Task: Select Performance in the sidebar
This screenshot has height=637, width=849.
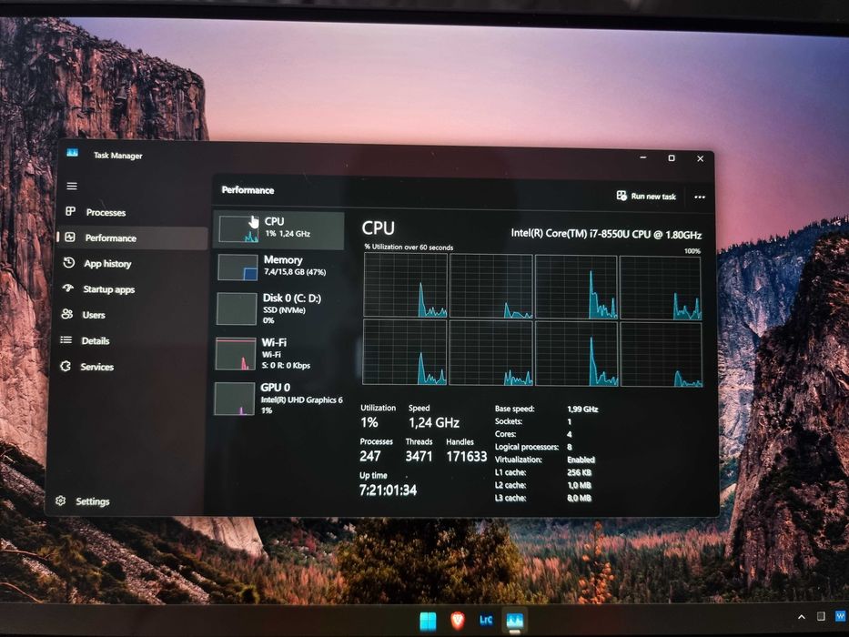Action: pos(132,238)
